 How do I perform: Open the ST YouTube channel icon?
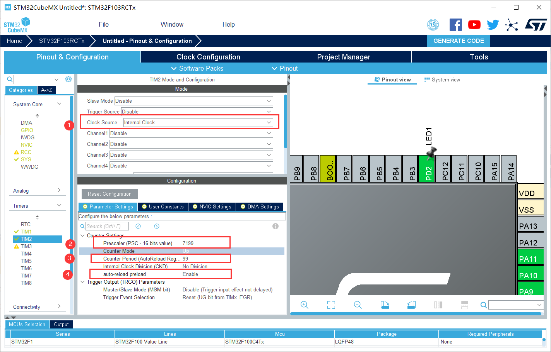tap(474, 25)
